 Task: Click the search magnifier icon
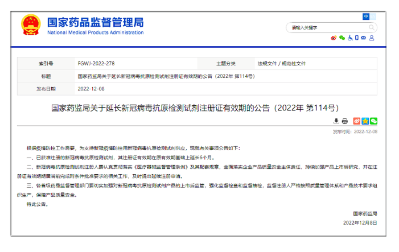pos(371,27)
